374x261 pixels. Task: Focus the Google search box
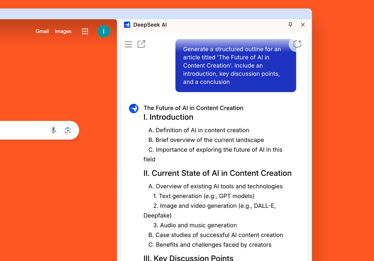click(21, 130)
